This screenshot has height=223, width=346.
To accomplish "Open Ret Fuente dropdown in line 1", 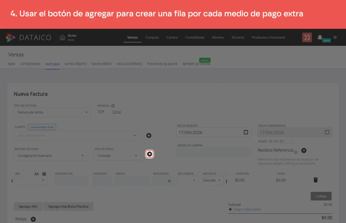I will click(188, 180).
